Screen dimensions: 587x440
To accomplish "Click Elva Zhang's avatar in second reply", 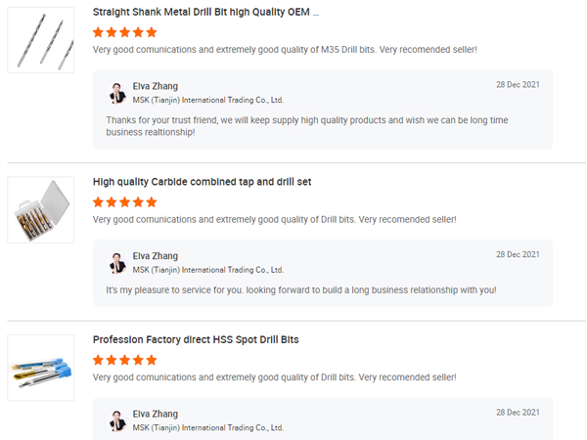I will click(x=117, y=262).
